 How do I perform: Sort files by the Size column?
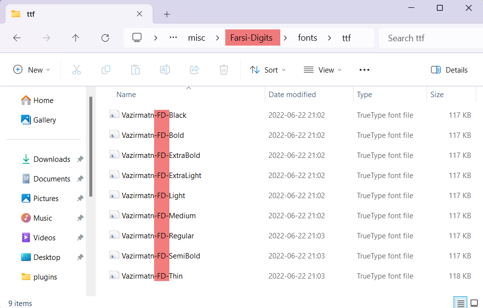(x=437, y=95)
